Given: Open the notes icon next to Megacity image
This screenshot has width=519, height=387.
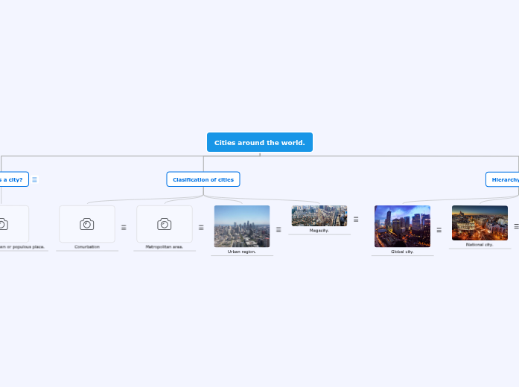Looking at the screenshot, I should coord(356,220).
